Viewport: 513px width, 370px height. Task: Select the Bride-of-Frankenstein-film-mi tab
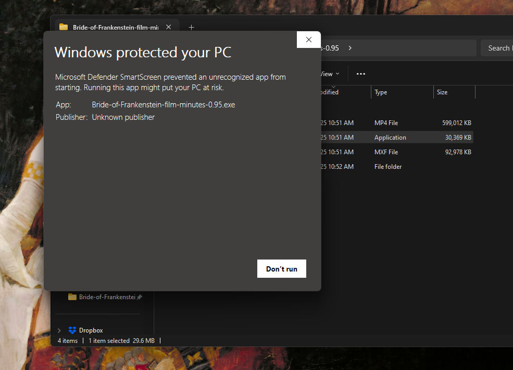[116, 28]
